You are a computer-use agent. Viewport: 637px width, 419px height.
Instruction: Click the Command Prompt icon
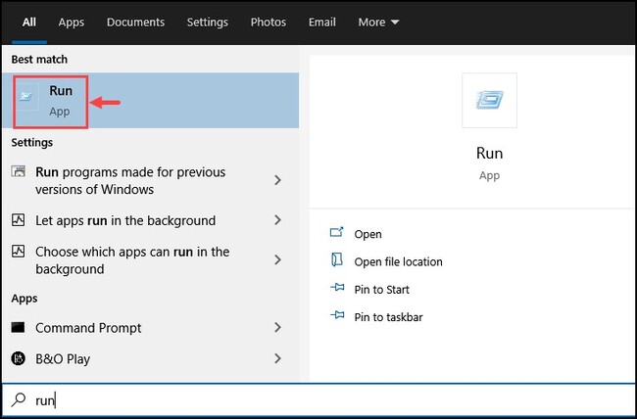coord(18,327)
